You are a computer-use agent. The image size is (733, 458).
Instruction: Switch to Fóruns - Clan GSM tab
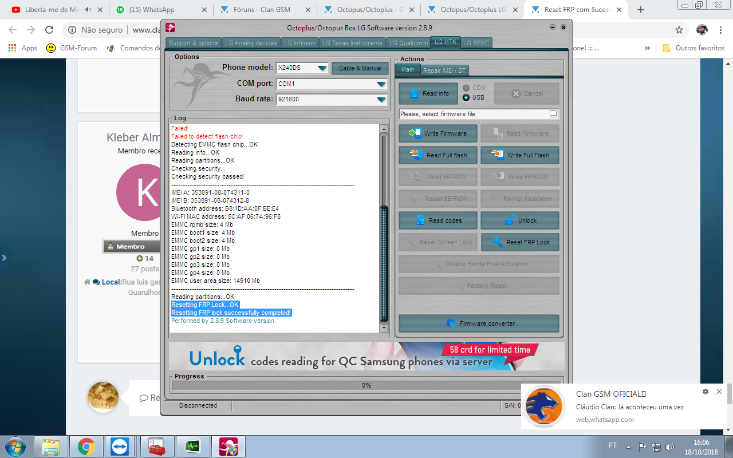point(262,10)
